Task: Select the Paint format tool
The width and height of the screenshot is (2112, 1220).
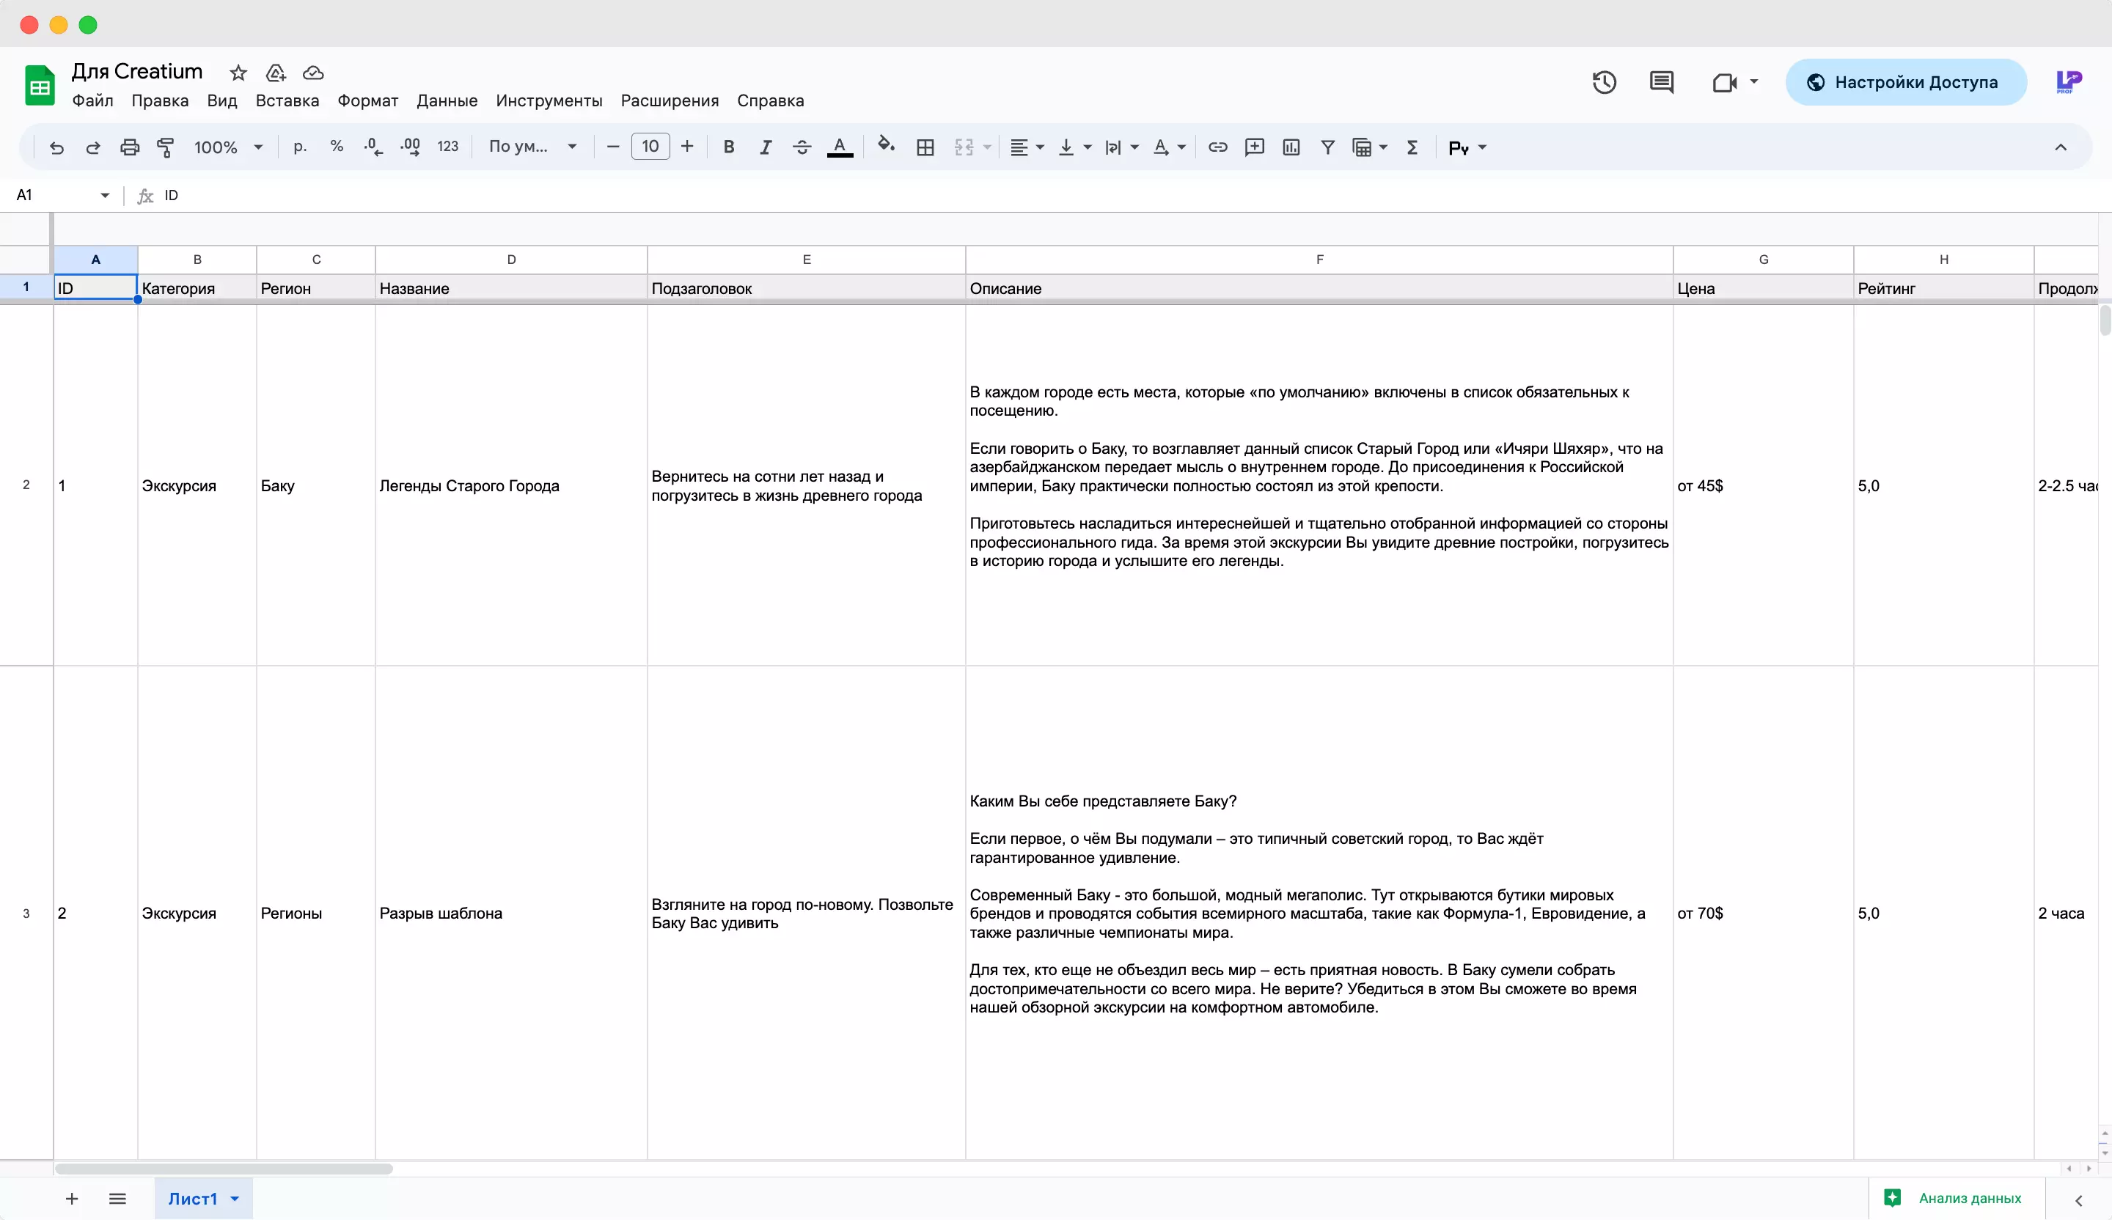Action: (x=165, y=147)
